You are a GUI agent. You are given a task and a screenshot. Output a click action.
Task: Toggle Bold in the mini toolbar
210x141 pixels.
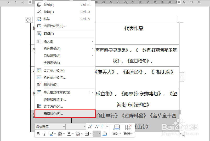pos(38,134)
